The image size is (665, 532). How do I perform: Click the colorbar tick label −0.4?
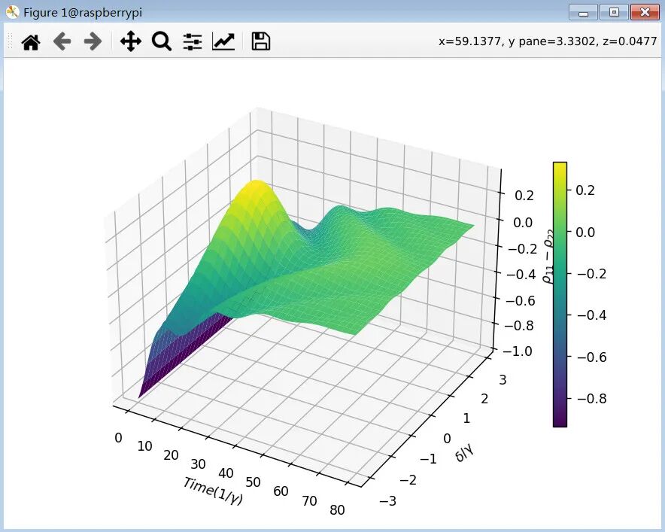[x=591, y=315]
